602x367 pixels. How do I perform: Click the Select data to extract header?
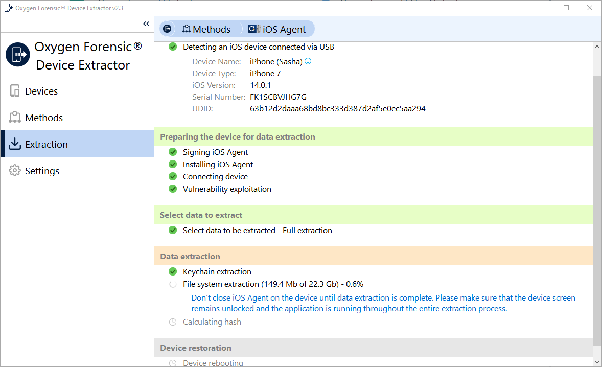(x=374, y=215)
